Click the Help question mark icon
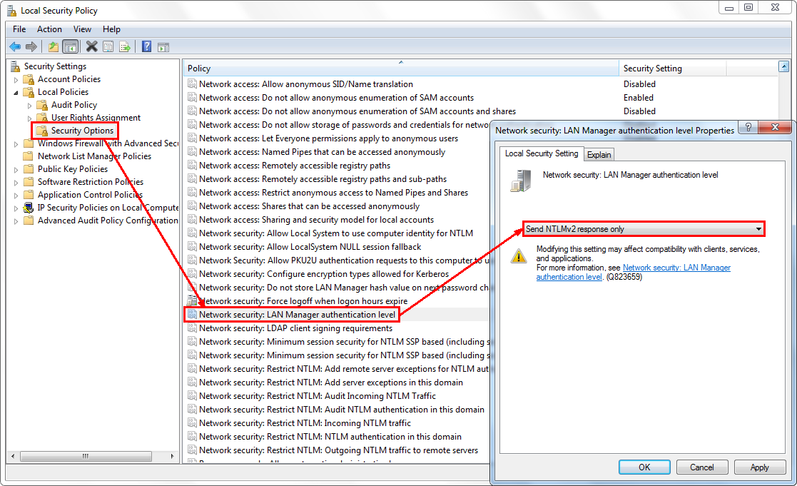 point(146,46)
